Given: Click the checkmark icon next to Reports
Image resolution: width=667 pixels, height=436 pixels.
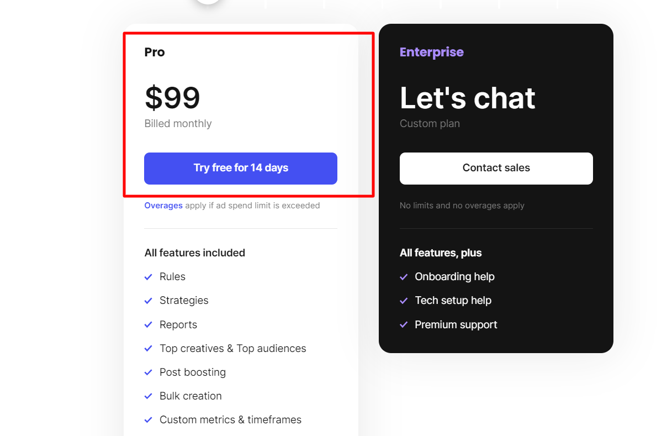Looking at the screenshot, I should (148, 325).
